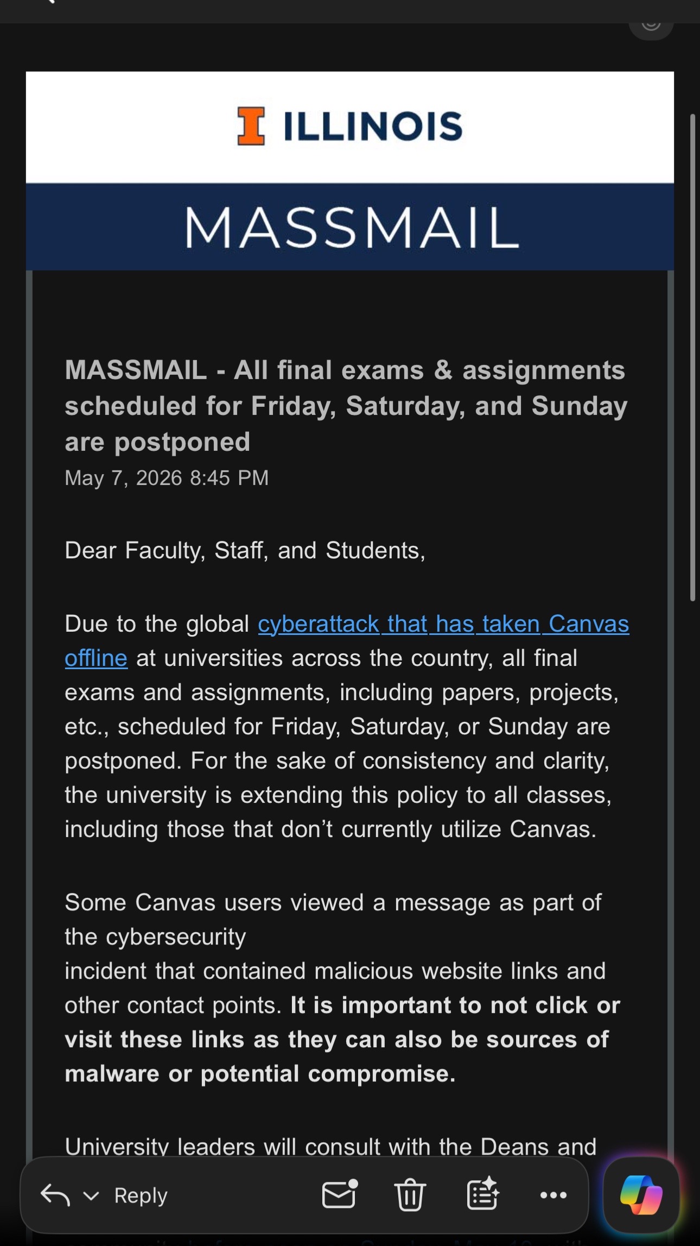Tap the reply arrow icon
This screenshot has width=700, height=1246.
(x=55, y=1195)
